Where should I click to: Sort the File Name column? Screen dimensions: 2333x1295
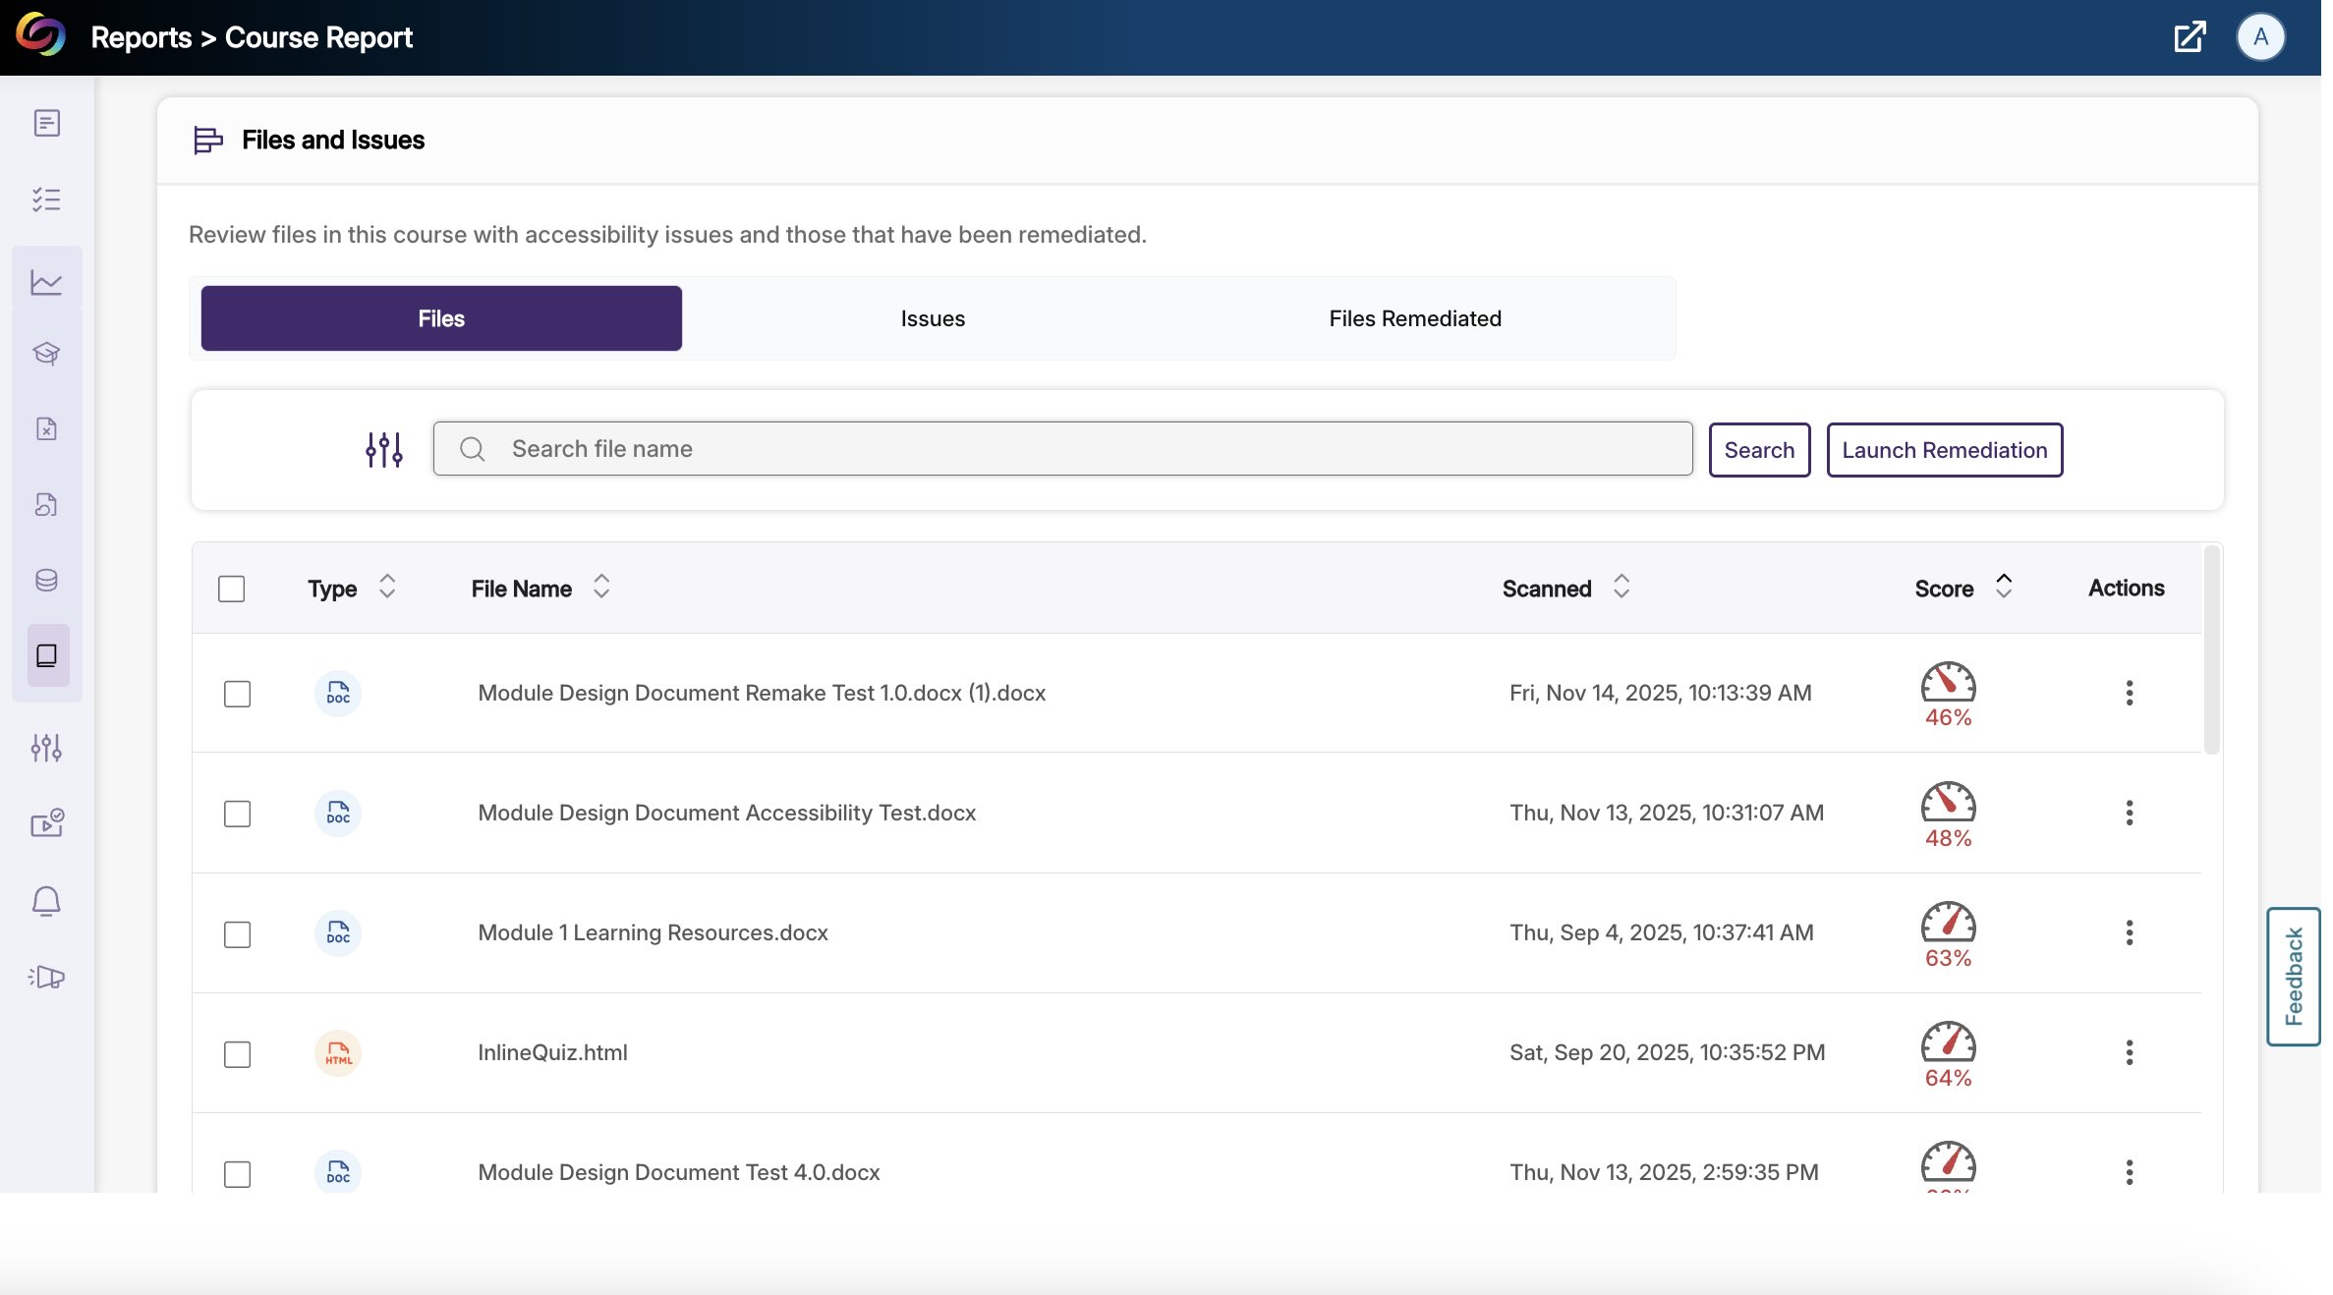click(x=600, y=588)
